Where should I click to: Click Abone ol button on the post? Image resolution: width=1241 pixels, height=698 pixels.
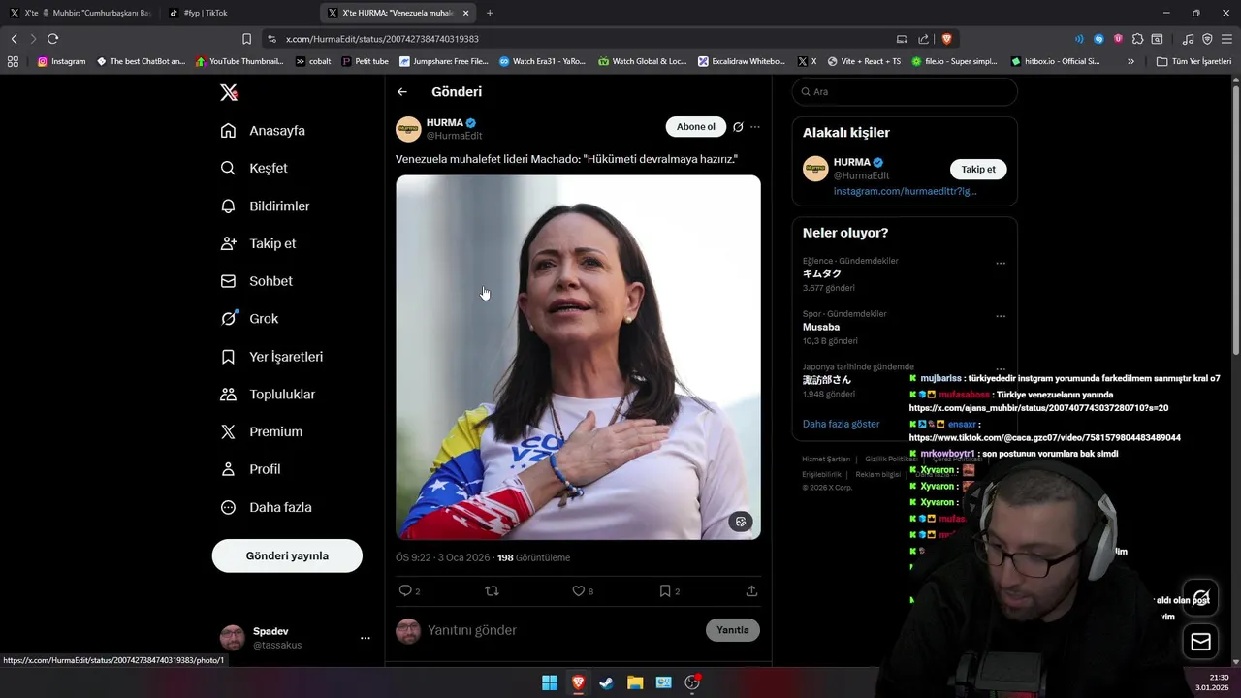coord(696,127)
